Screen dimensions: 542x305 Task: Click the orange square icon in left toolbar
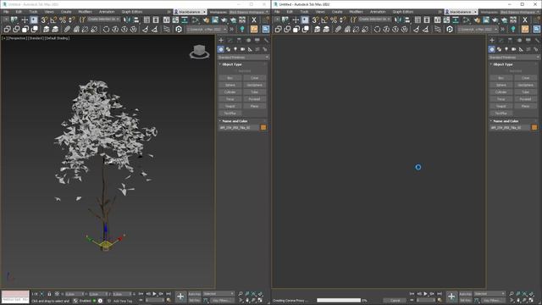tap(254, 30)
